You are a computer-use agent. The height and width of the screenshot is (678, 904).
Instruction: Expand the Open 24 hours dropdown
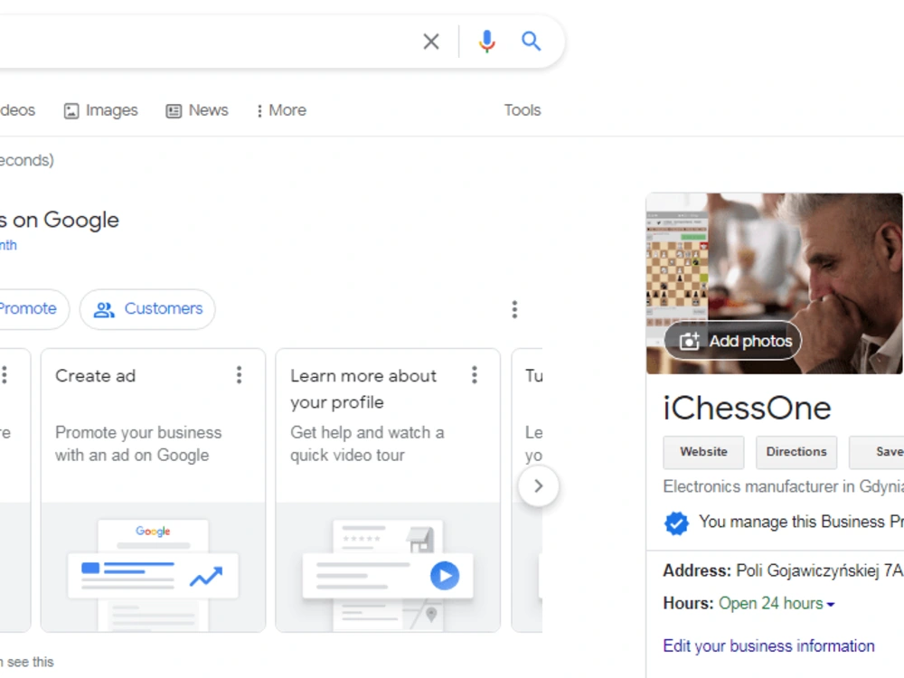point(776,603)
